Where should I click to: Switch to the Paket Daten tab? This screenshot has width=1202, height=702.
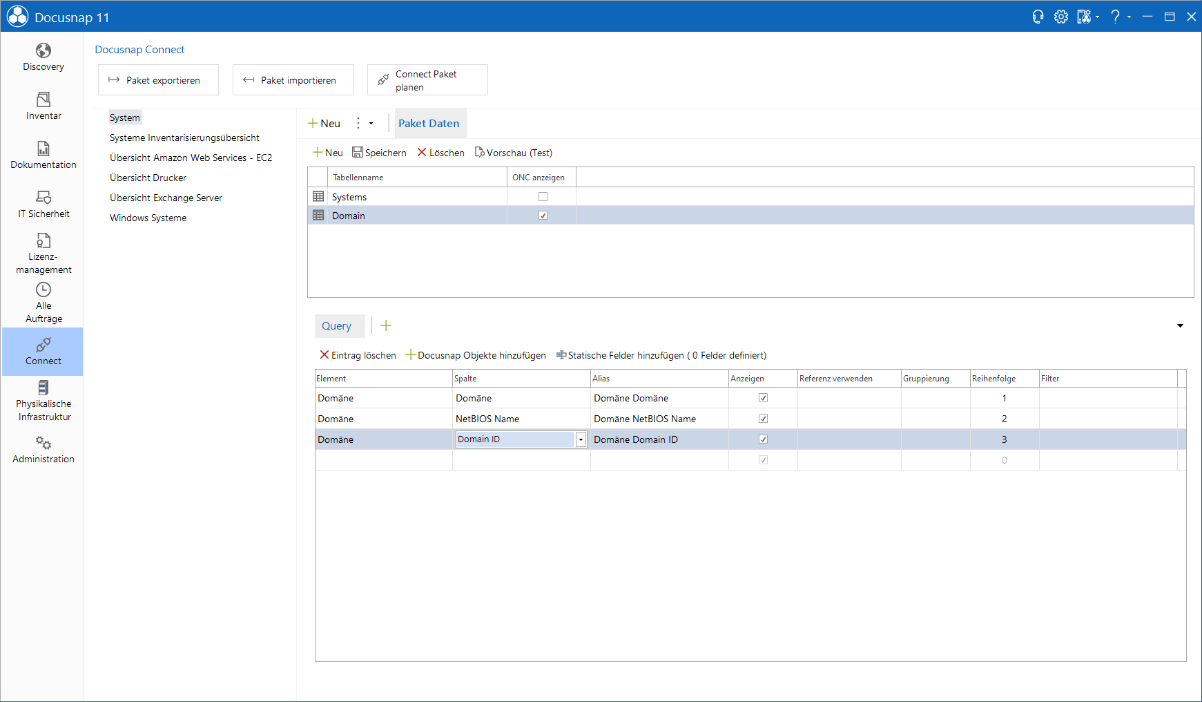[x=429, y=124]
